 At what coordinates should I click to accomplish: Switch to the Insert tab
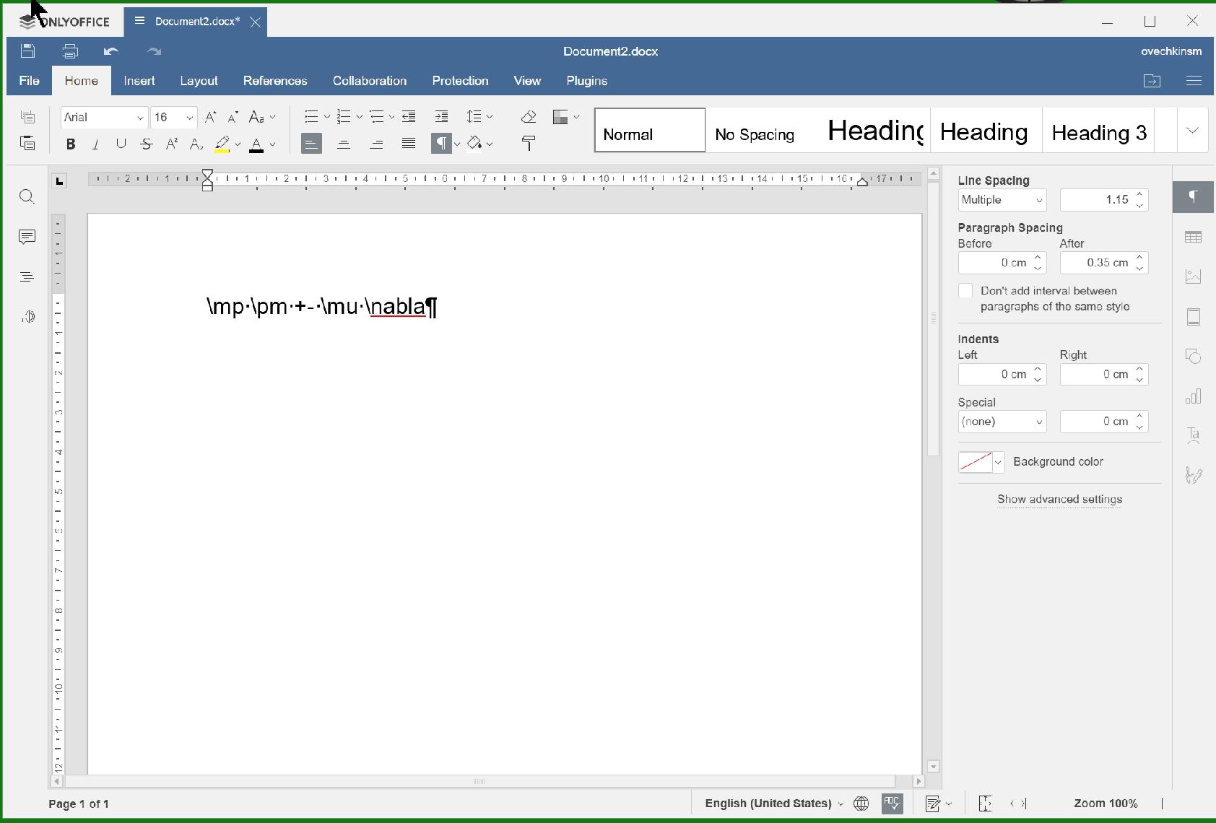[x=139, y=81]
